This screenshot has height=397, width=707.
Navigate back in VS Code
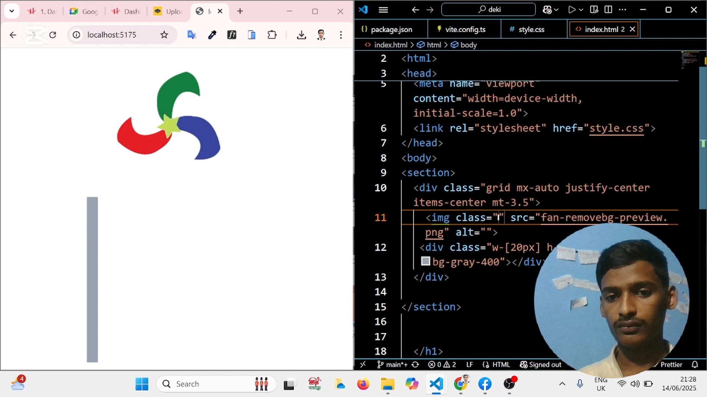415,10
